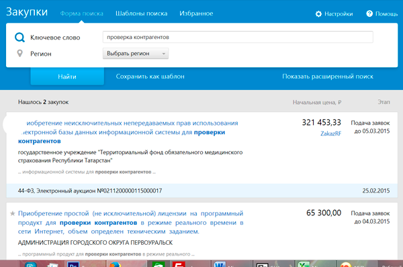Click the publication date 25.02.2015
Image resolution: width=403 pixels, height=267 pixels.
point(376,191)
